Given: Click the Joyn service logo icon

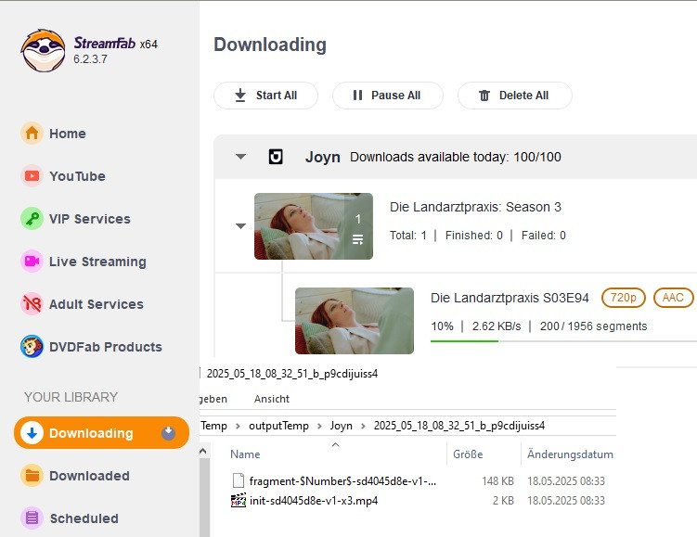Looking at the screenshot, I should coord(276,157).
